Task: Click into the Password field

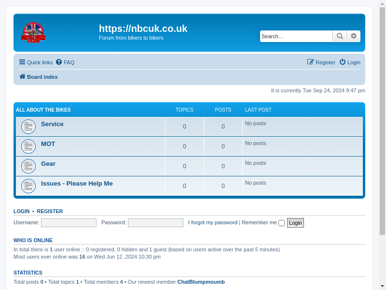Action: (x=155, y=223)
